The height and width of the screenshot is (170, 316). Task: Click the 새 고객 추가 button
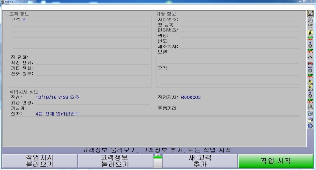[x=200, y=161]
